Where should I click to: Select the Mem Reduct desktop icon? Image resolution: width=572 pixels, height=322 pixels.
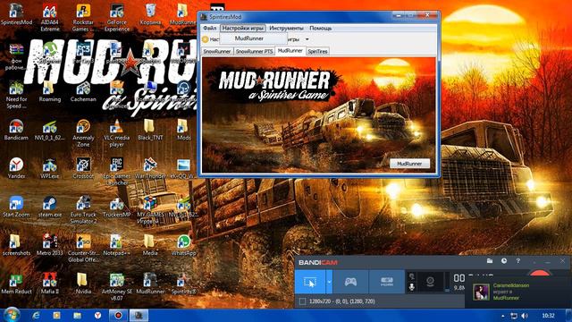(x=16, y=284)
